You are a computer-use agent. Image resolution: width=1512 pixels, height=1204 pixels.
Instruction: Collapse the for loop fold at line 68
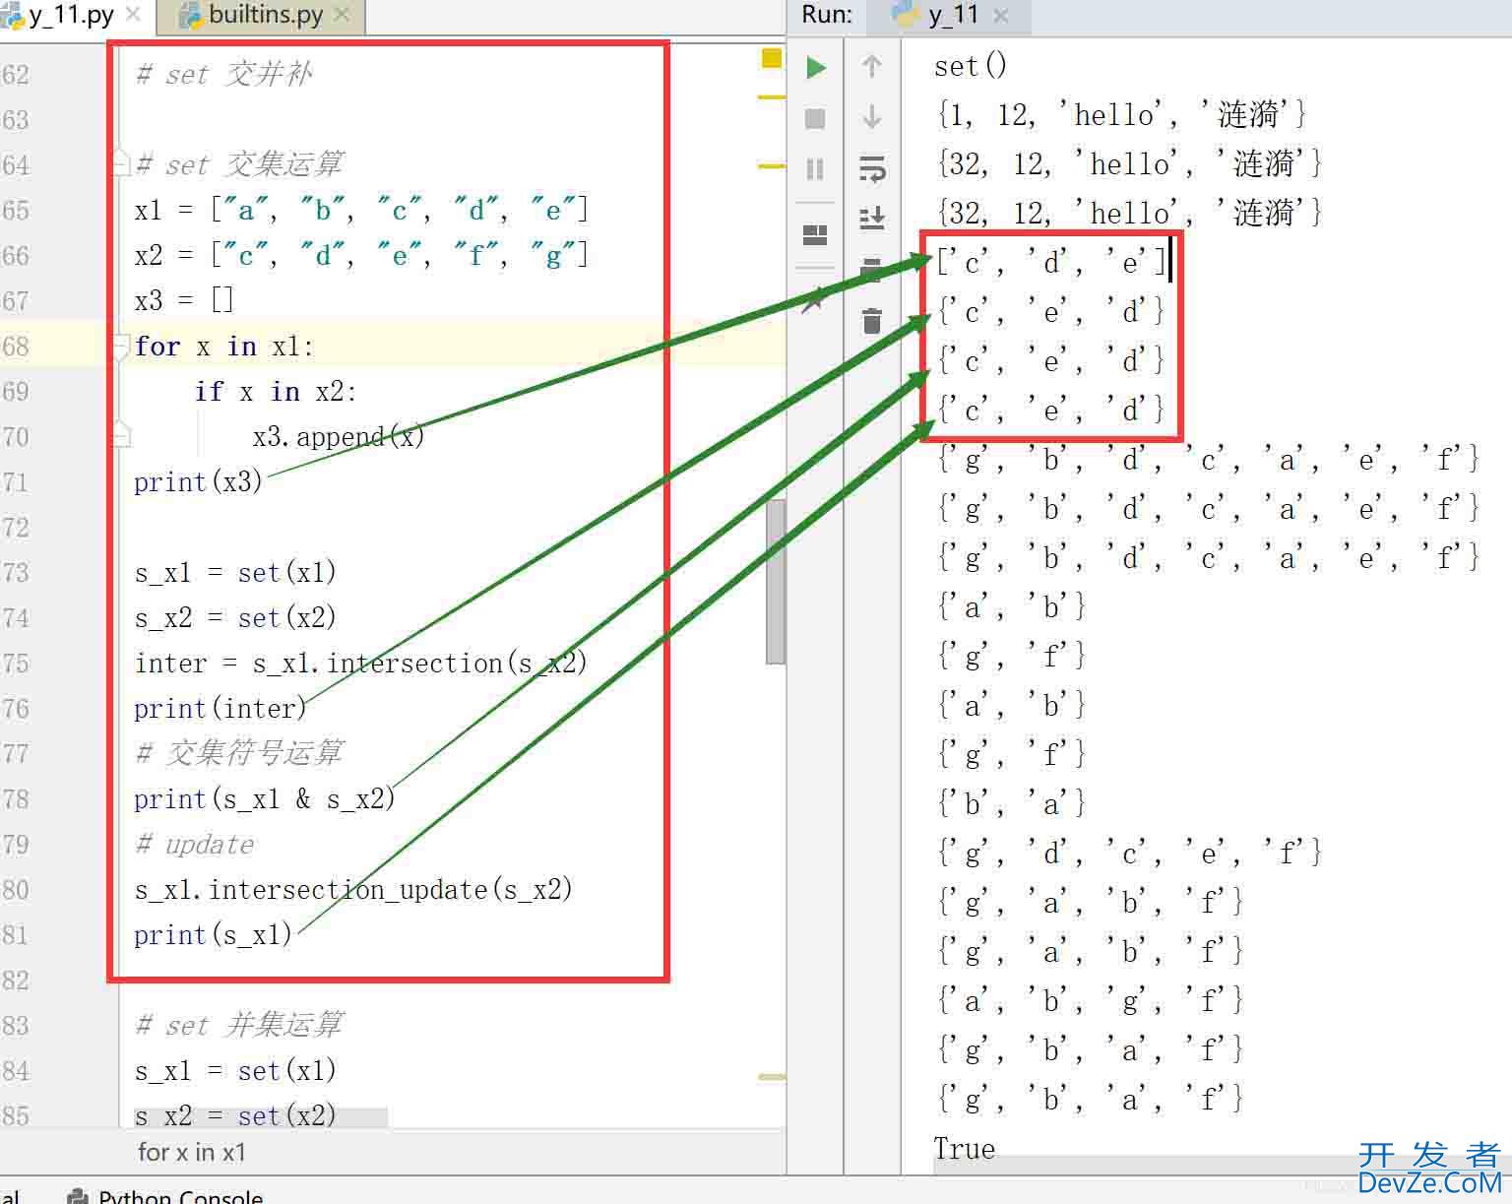click(121, 346)
